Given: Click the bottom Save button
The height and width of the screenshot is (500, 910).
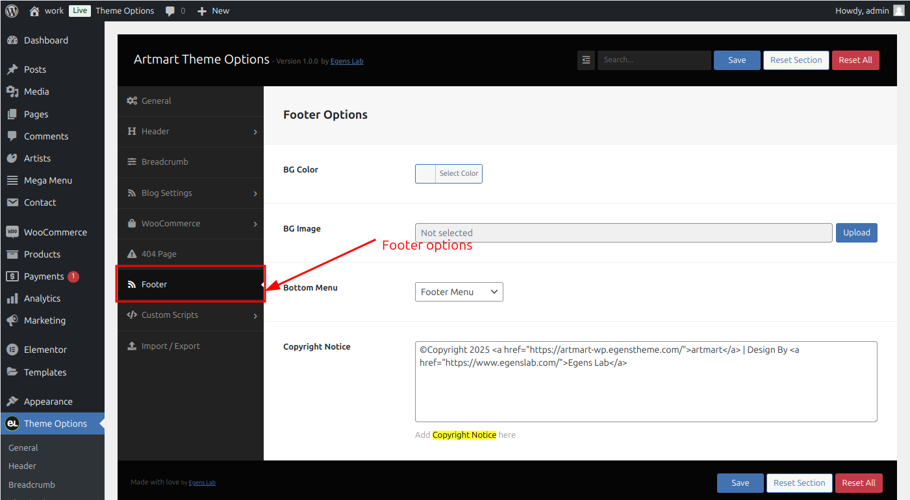Looking at the screenshot, I should (x=740, y=482).
